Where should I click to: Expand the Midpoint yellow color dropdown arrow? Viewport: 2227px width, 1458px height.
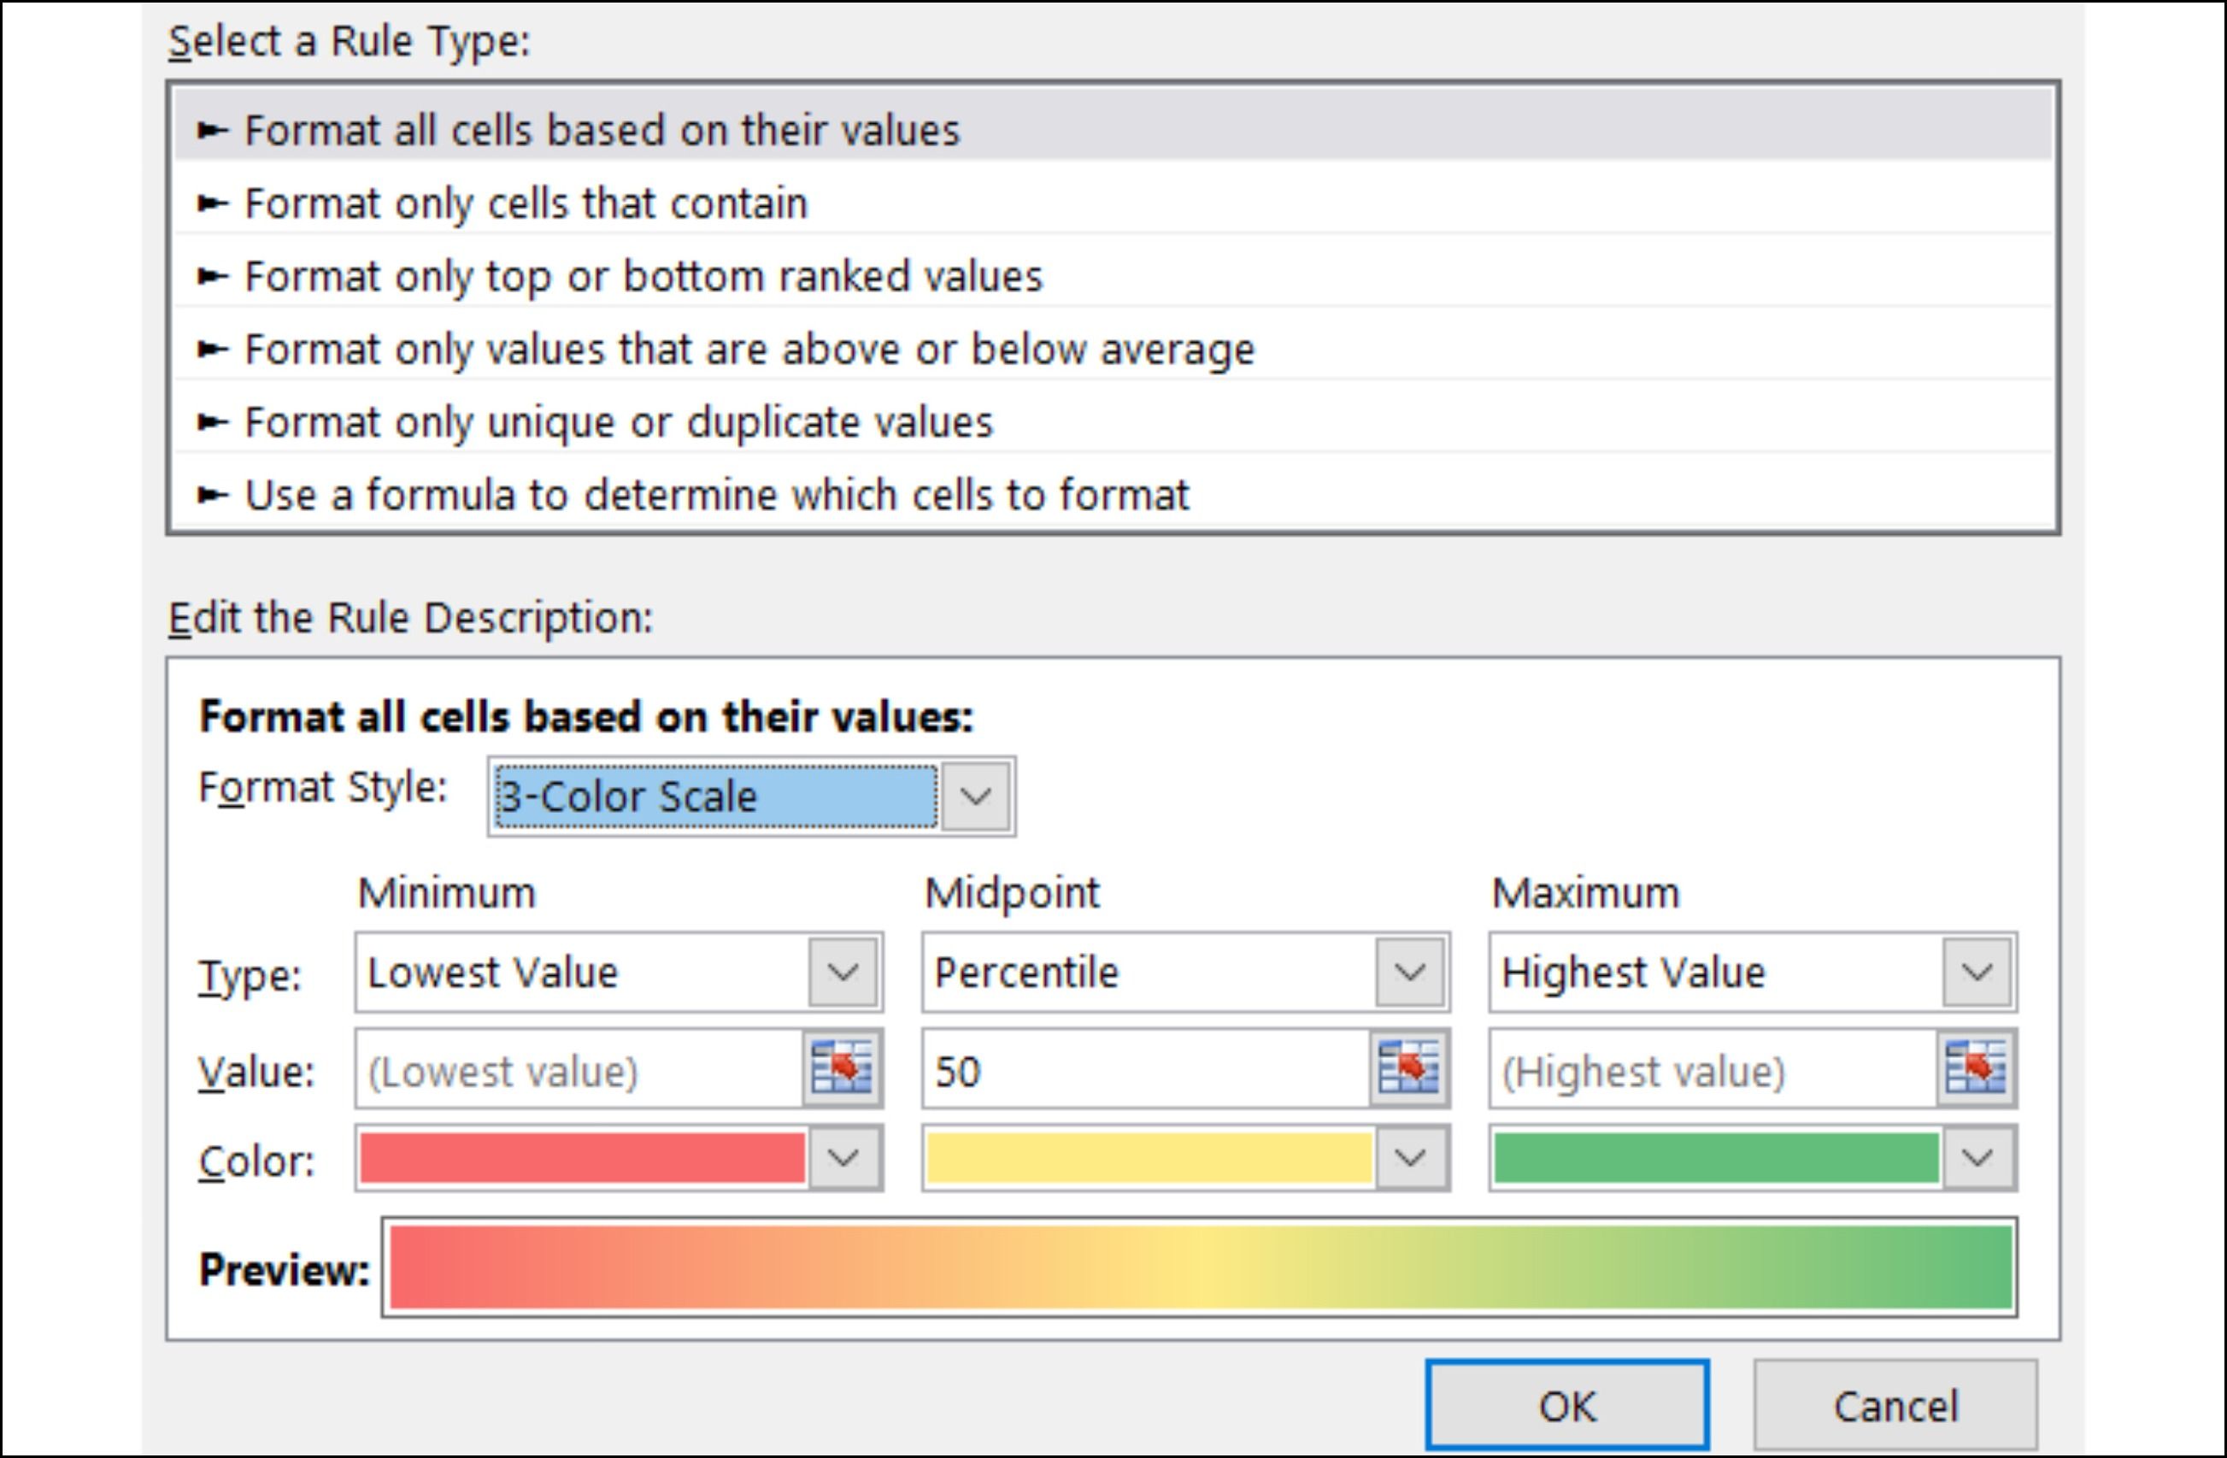pyautogui.click(x=1410, y=1159)
